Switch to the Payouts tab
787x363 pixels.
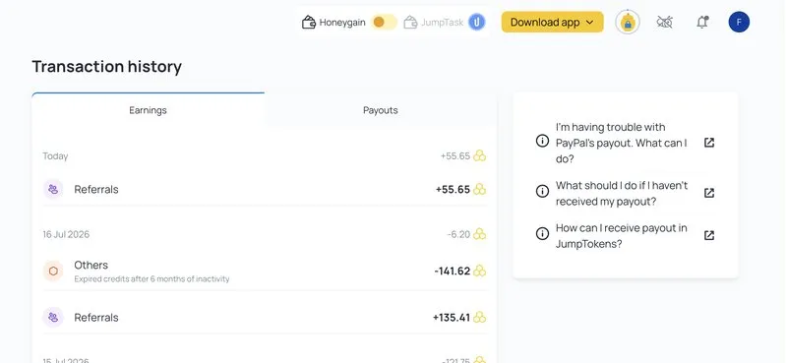(381, 110)
